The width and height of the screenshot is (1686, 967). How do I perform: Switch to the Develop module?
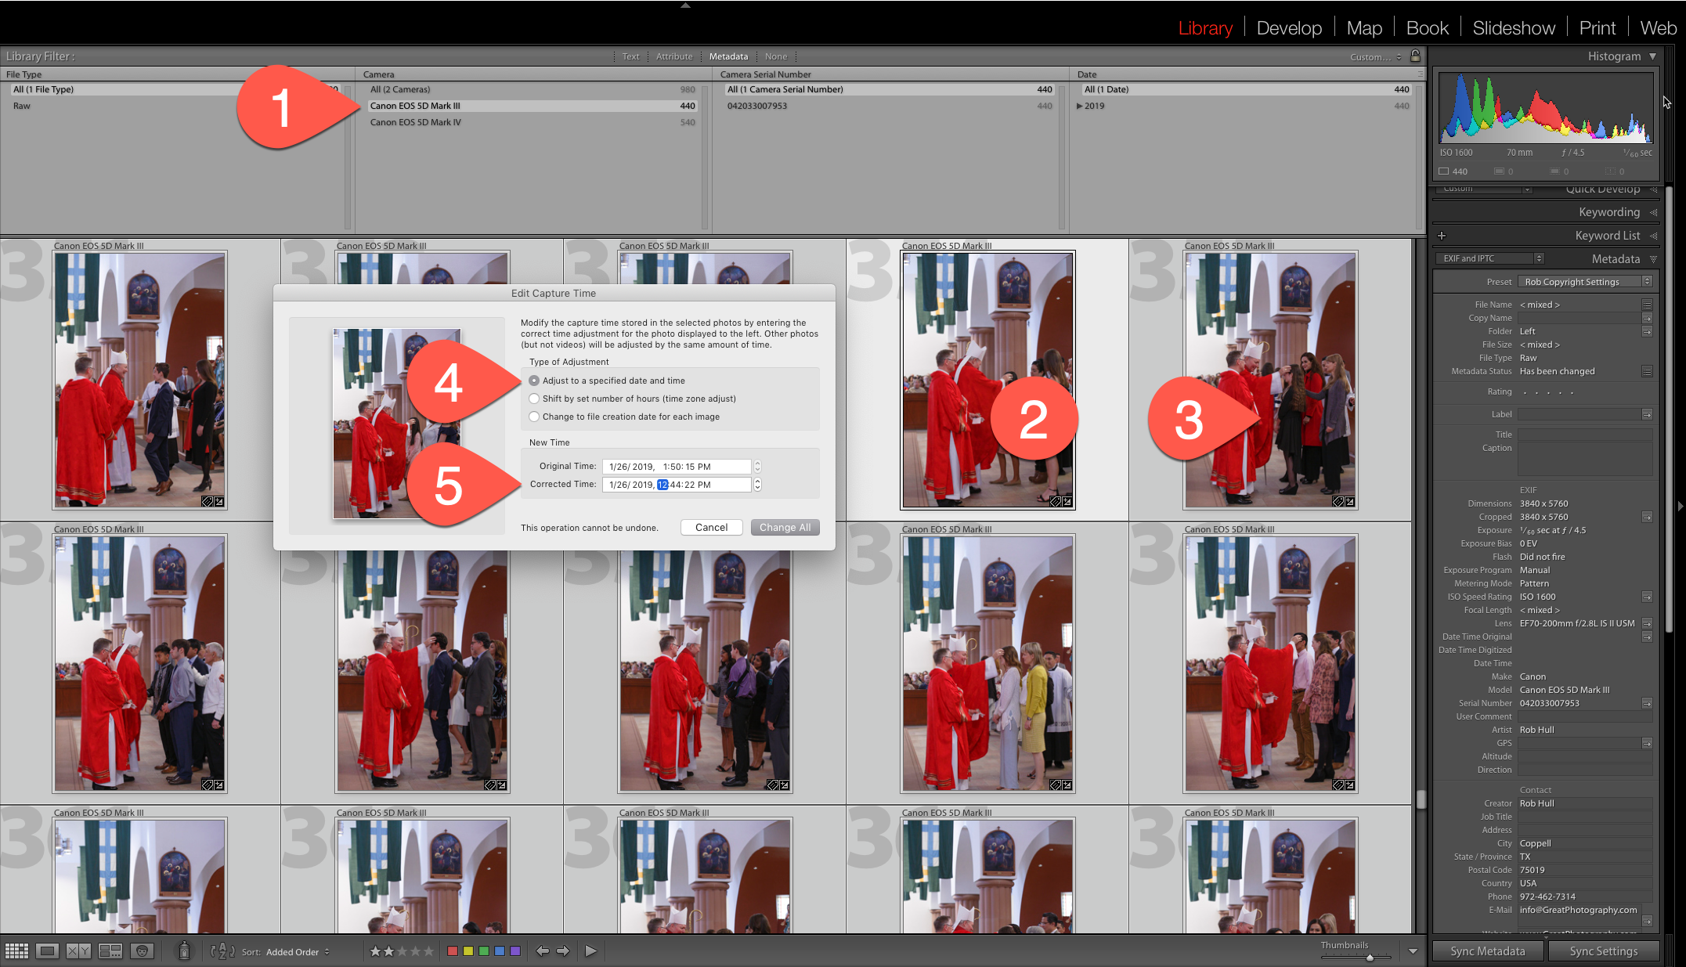(x=1288, y=28)
